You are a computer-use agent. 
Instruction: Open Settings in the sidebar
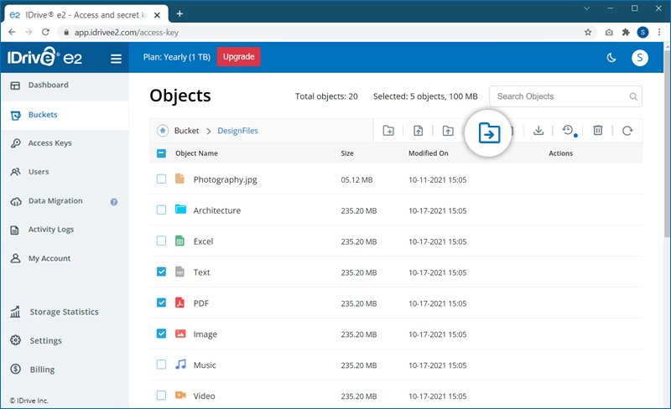click(x=65, y=340)
